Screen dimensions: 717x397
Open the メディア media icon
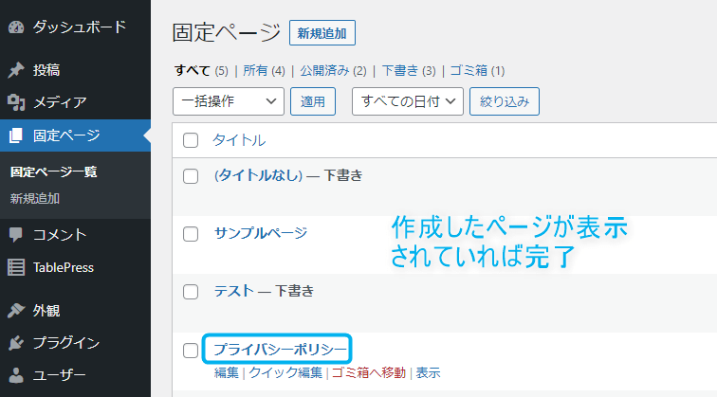(16, 102)
